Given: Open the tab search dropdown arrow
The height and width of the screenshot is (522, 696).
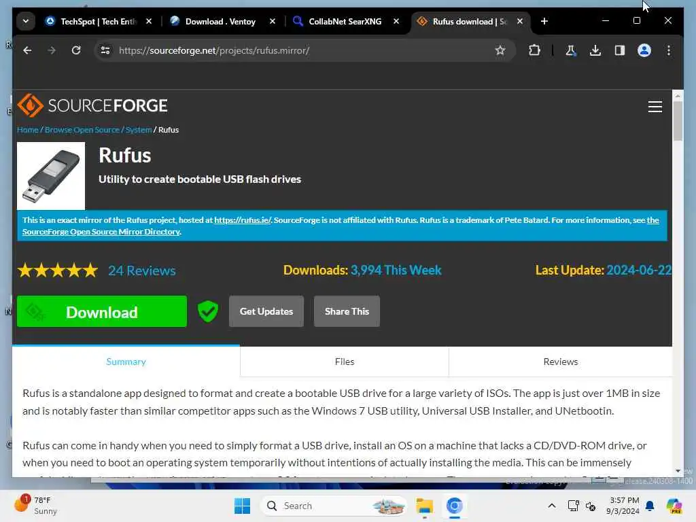Looking at the screenshot, I should 26,21.
